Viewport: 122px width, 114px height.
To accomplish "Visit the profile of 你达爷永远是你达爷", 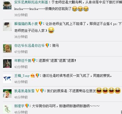I will click(x=29, y=46).
